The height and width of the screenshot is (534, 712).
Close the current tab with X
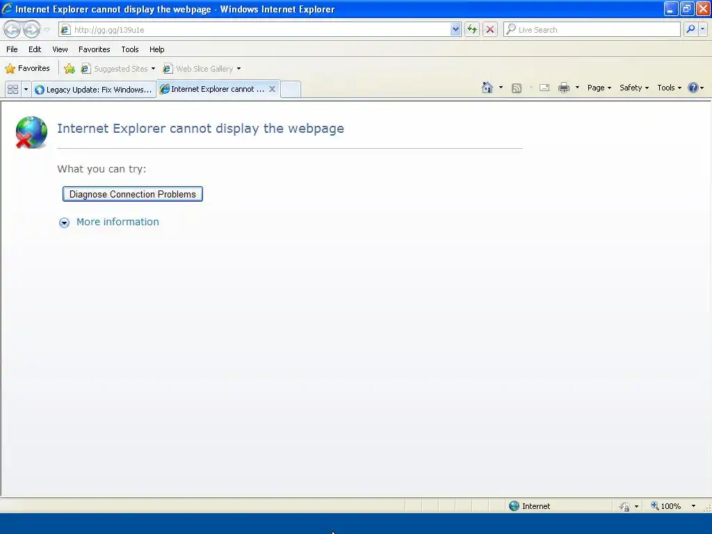272,89
